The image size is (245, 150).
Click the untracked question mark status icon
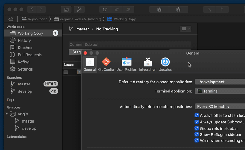[79, 72]
